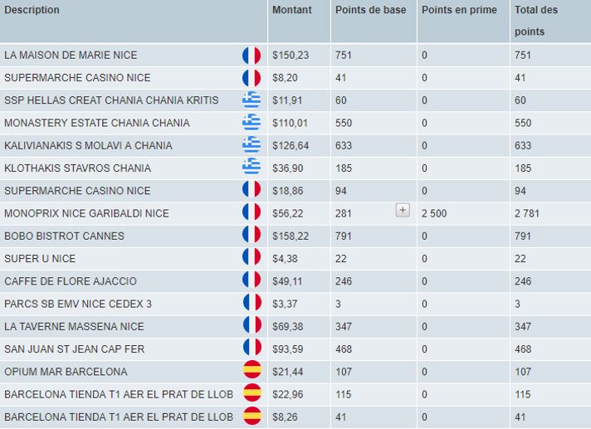591x429 pixels.
Task: Click the Greek flag beside MONASTERY ESTATE CHANIA
Action: point(252,123)
